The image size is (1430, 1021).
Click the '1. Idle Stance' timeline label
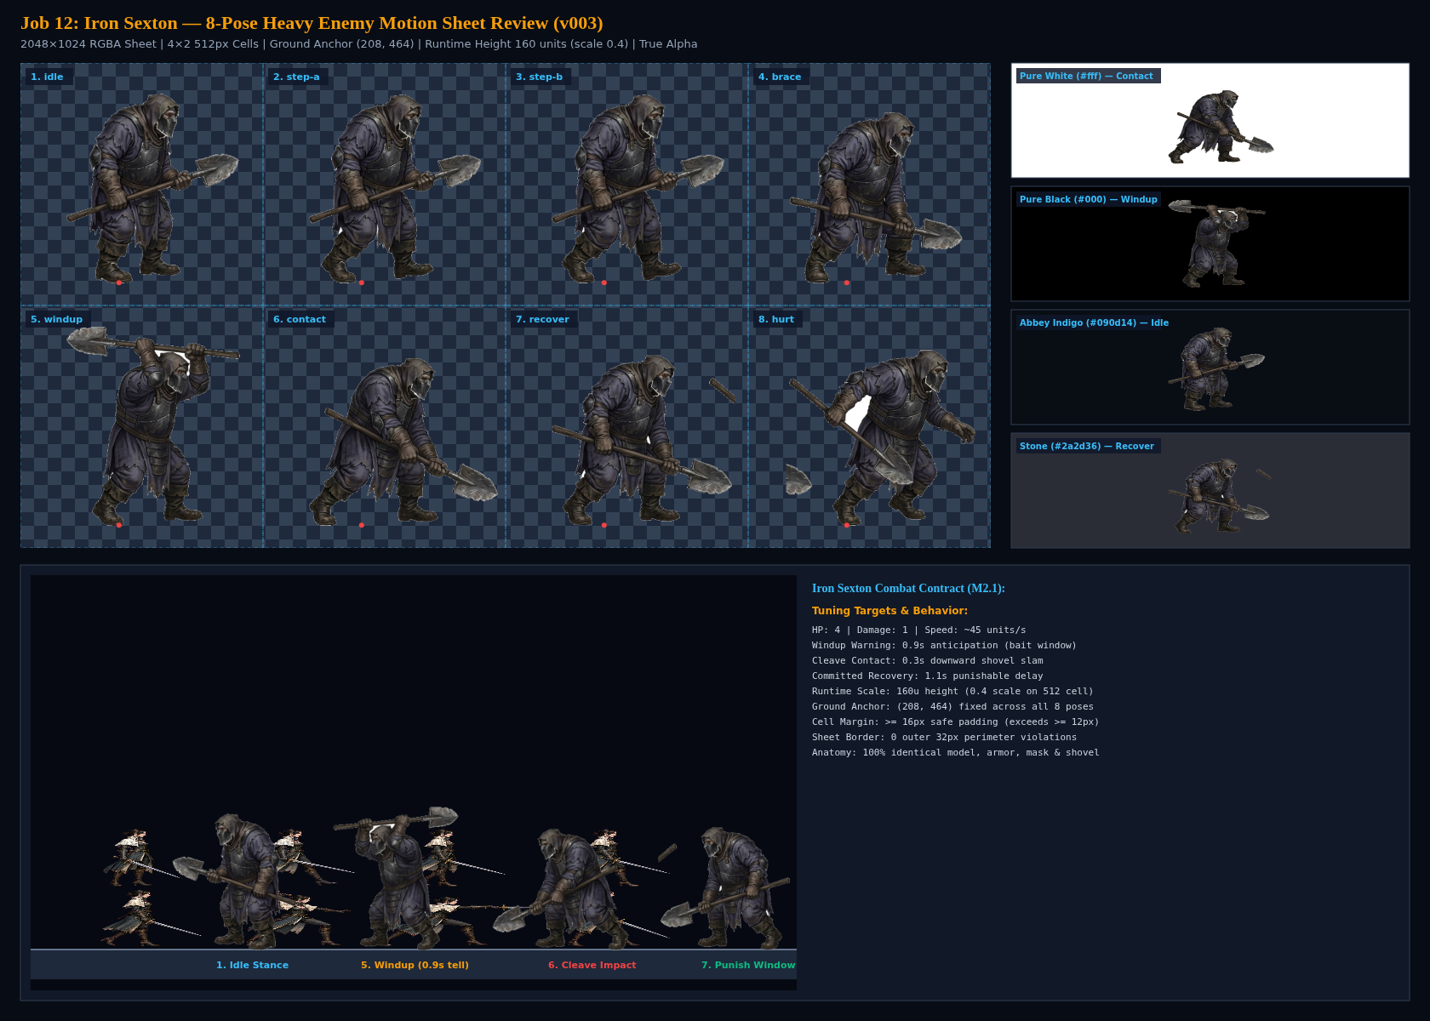coord(252,965)
